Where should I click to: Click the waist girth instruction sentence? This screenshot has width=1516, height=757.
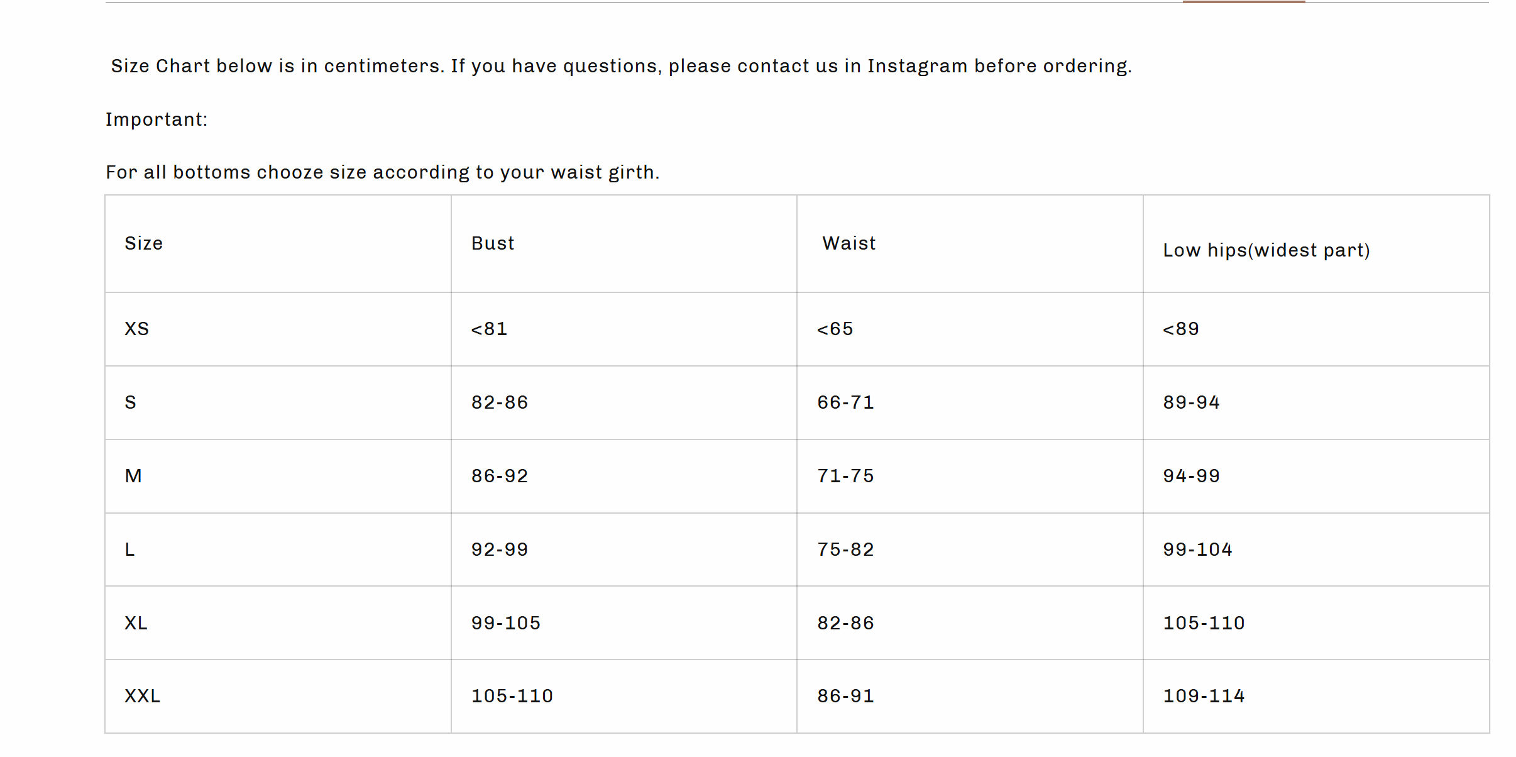[382, 172]
